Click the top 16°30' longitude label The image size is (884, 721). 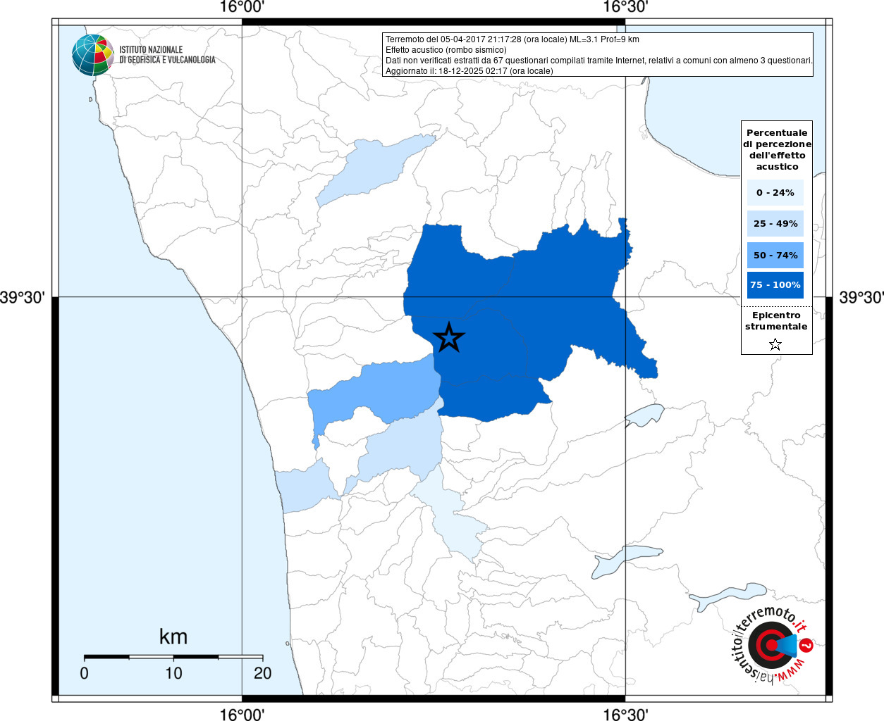click(626, 7)
